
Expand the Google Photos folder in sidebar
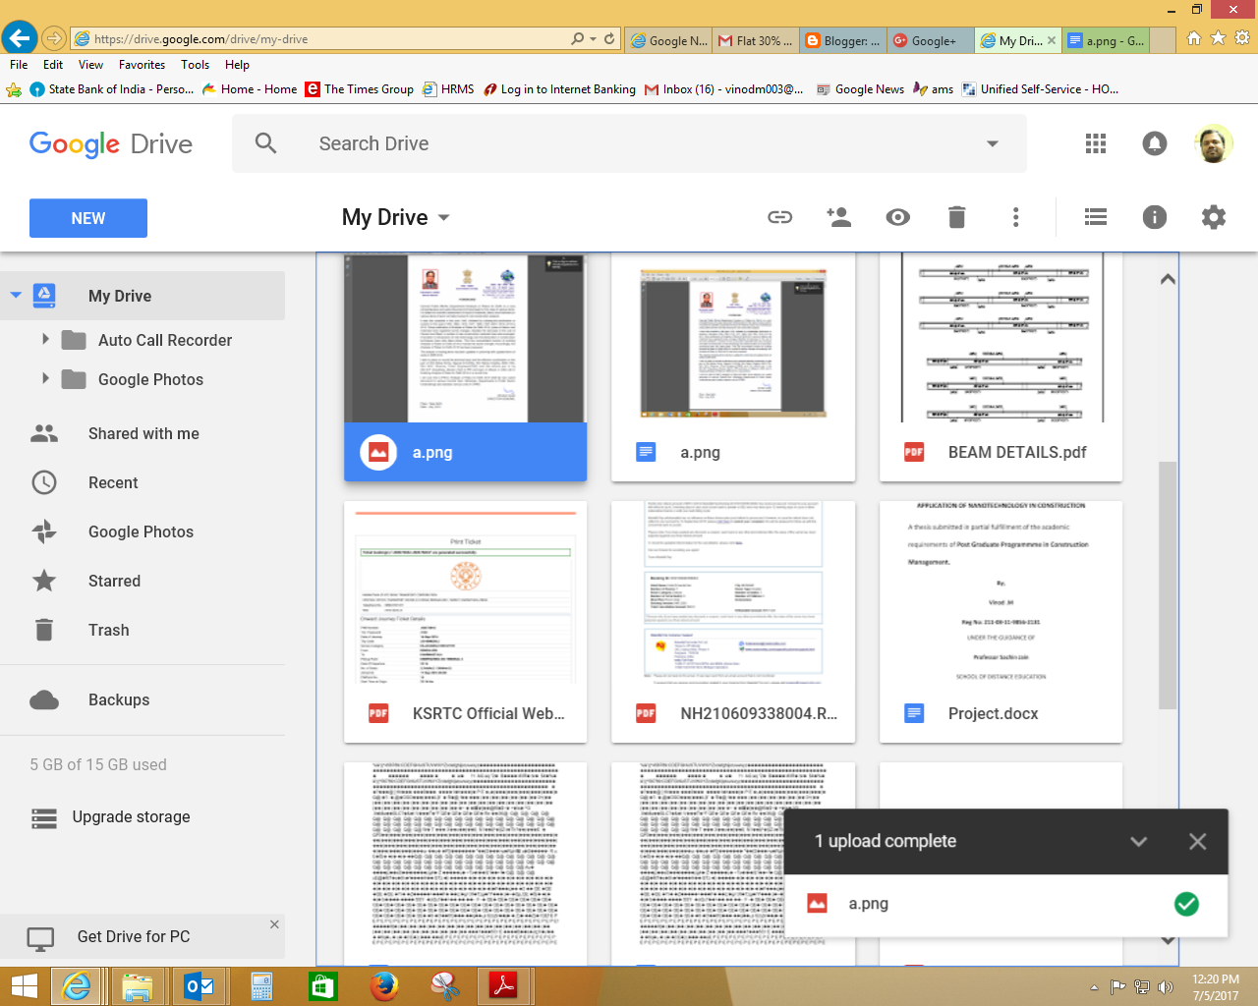(45, 379)
